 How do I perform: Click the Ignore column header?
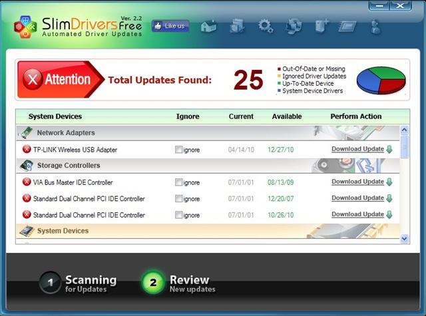pyautogui.click(x=188, y=116)
